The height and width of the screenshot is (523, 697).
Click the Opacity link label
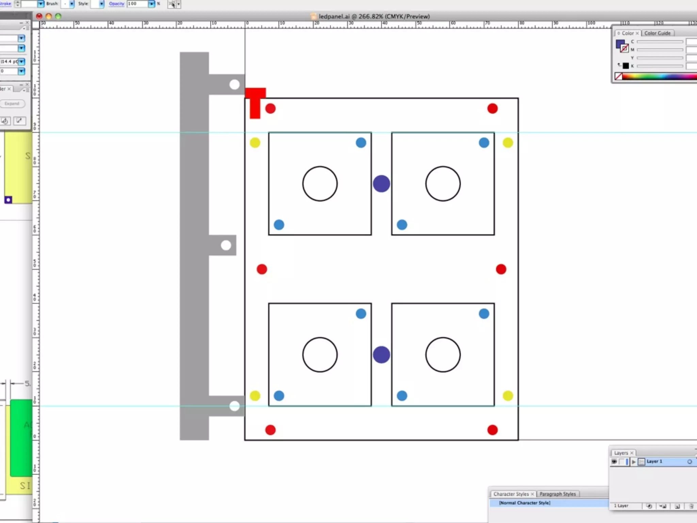pos(116,4)
